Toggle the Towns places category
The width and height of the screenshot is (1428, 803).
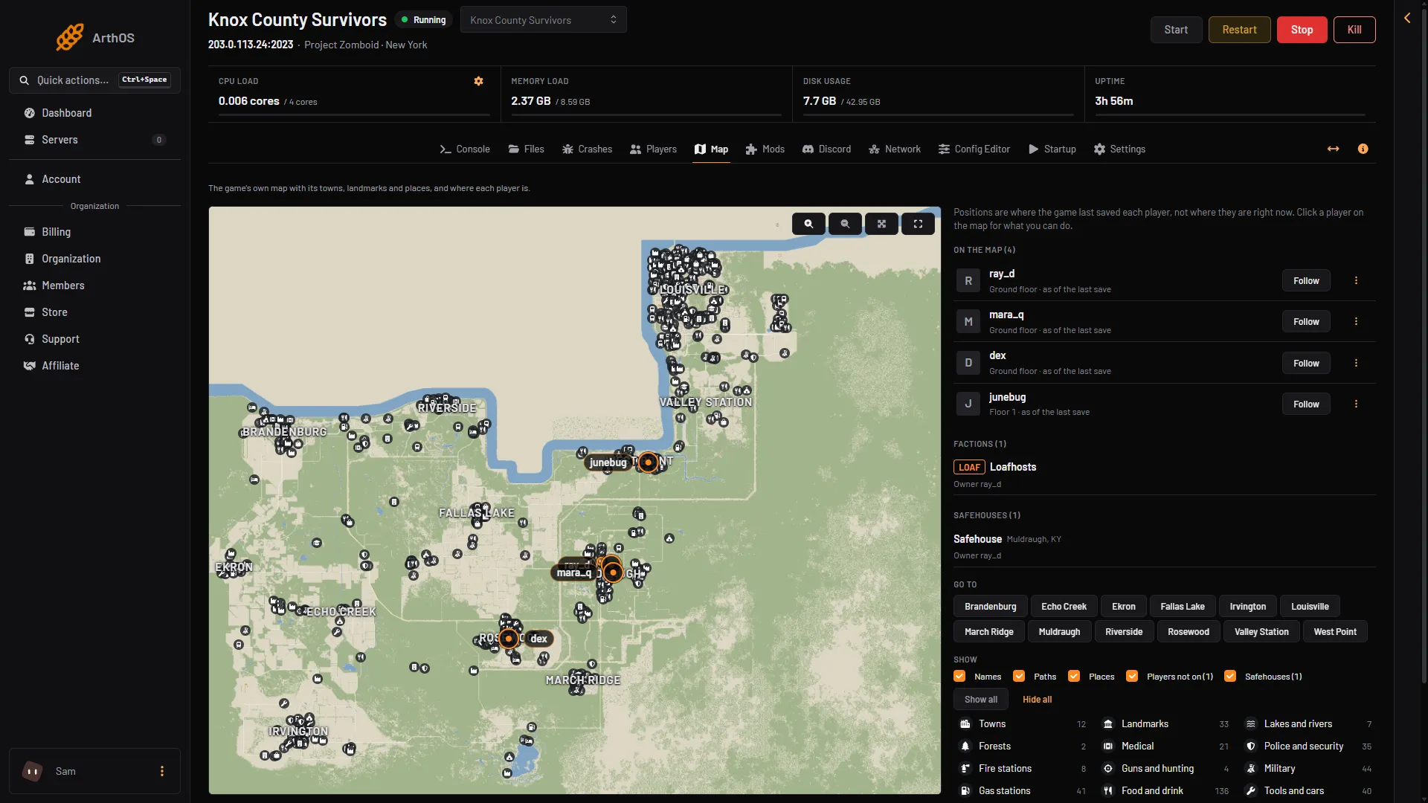tap(1022, 724)
